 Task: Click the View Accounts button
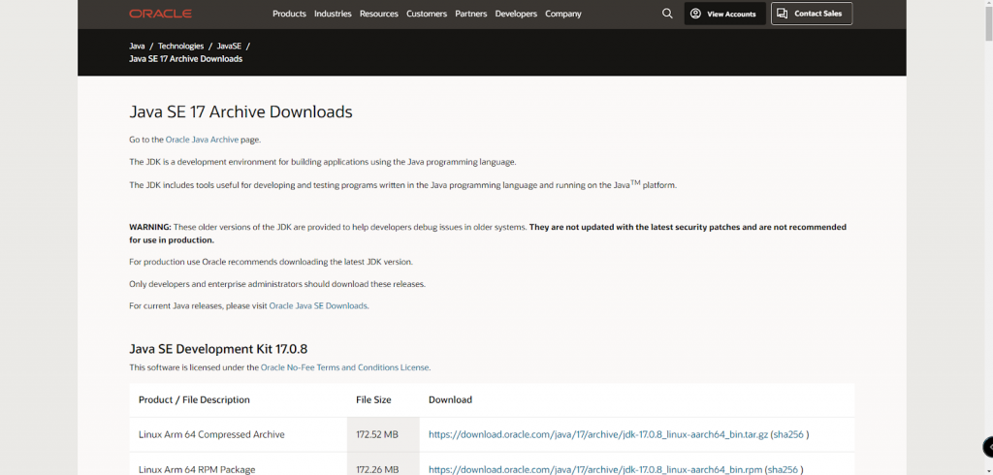[x=724, y=14]
